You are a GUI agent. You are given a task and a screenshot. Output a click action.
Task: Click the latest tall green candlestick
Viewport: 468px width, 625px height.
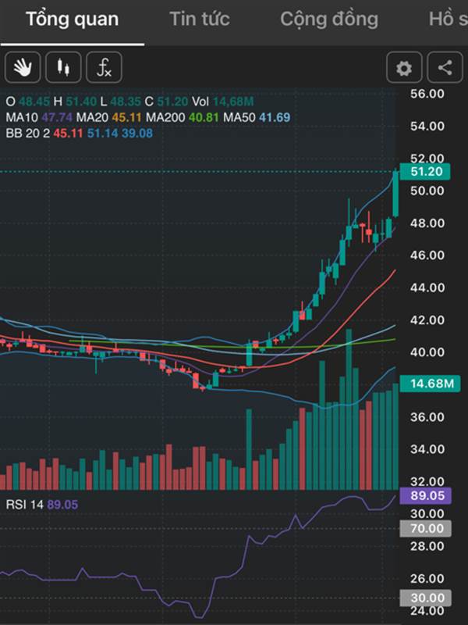coord(395,194)
